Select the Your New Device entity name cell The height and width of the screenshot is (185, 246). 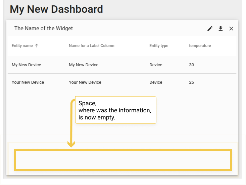(x=28, y=82)
